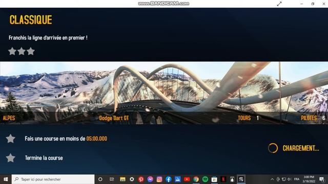
Task: Click the ALPES location label
Action: 9,118
